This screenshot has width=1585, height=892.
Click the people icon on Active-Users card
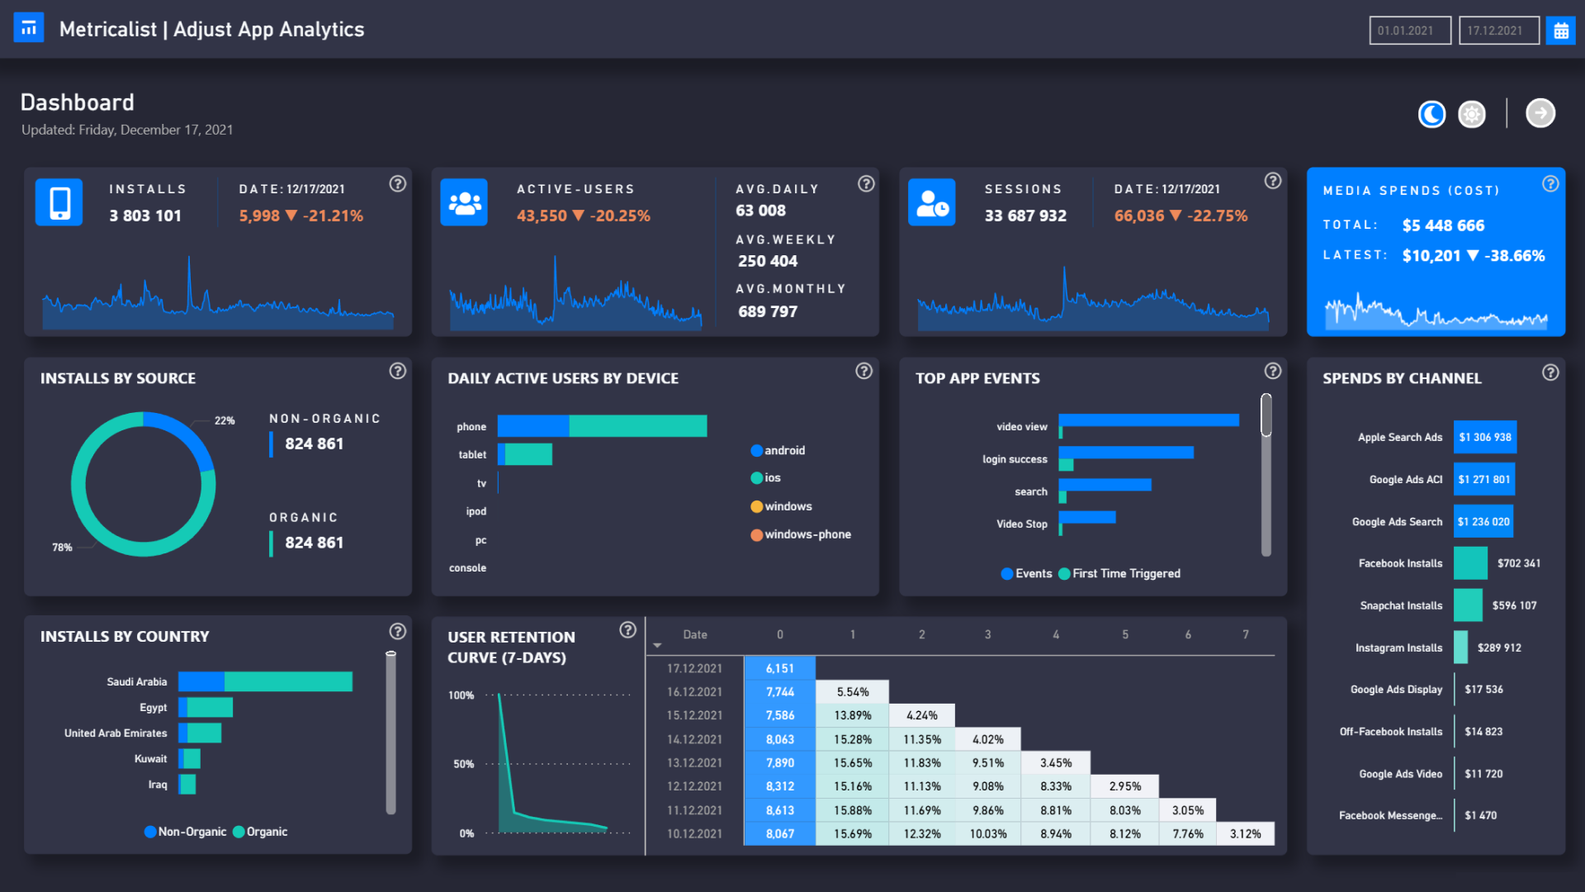tap(463, 202)
